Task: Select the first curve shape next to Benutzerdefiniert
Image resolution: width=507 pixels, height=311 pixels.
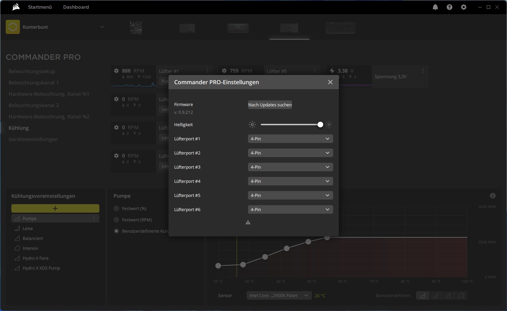Action: coord(423,295)
